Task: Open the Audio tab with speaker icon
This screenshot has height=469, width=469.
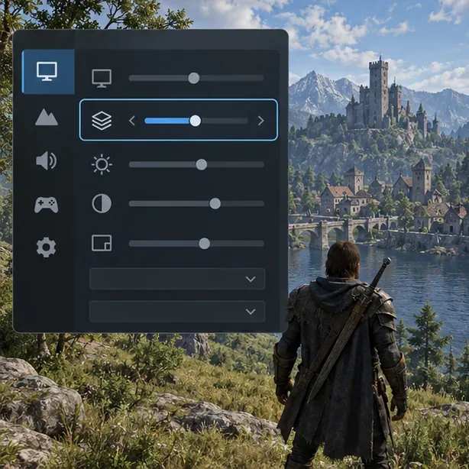Action: click(x=47, y=160)
